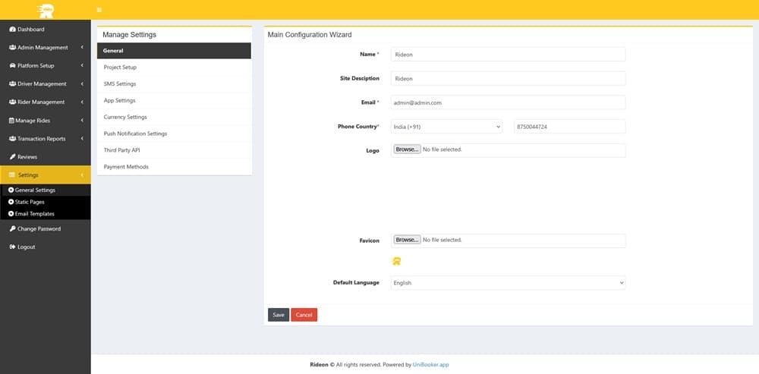759x374 pixels.
Task: Select Push Notification Settings tab
Action: click(135, 134)
